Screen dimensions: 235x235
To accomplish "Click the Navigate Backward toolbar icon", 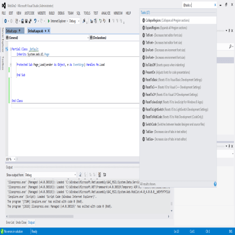I will click(6, 21).
